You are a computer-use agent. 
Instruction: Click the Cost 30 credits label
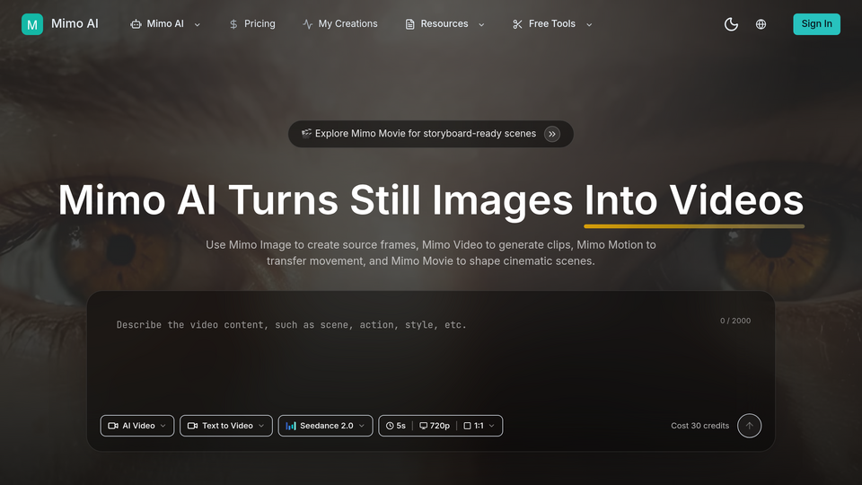(x=699, y=426)
